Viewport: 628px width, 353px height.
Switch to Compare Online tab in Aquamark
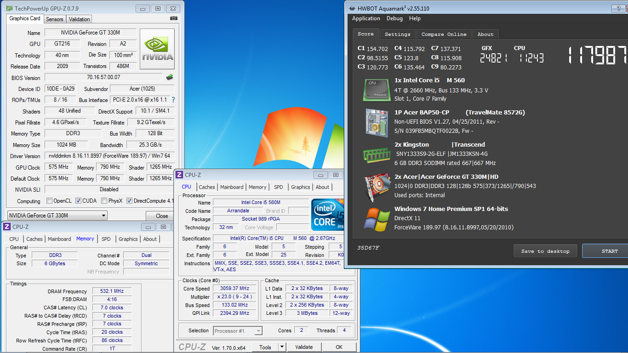coord(444,34)
